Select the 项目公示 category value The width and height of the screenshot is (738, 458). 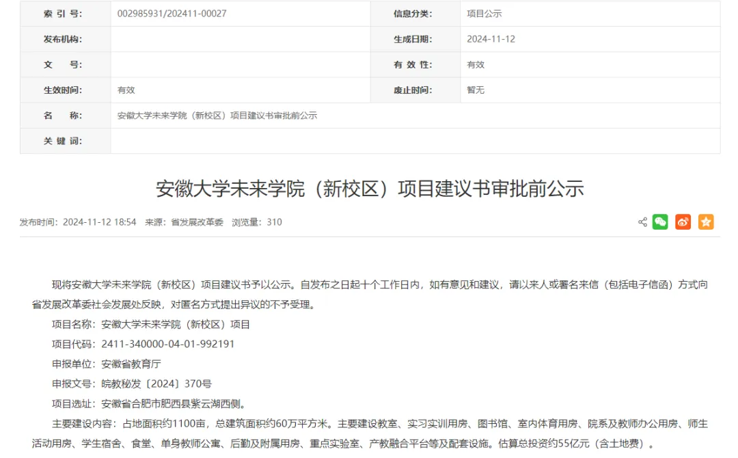(x=484, y=14)
